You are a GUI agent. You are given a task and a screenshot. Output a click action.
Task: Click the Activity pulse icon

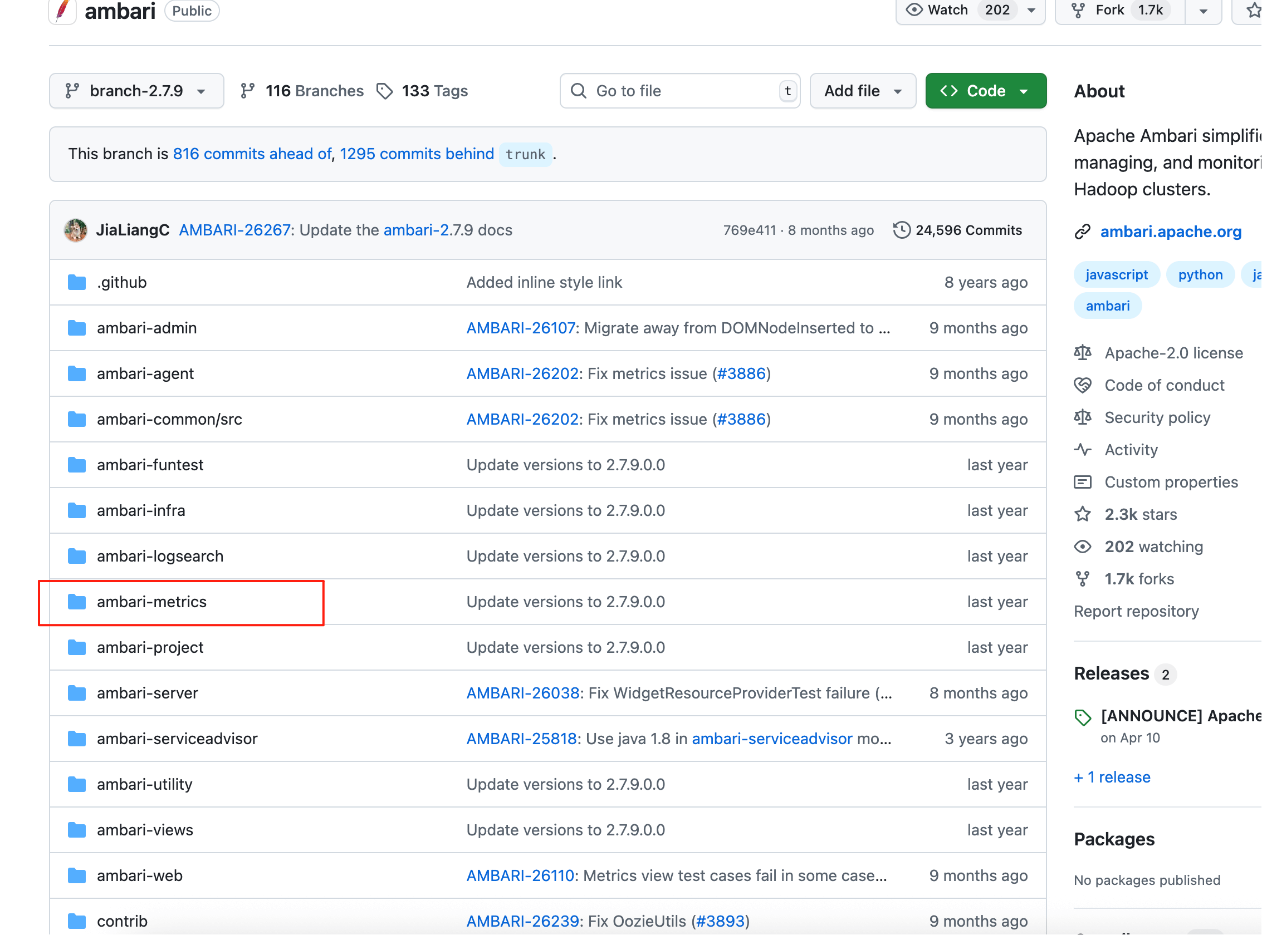pyautogui.click(x=1083, y=450)
